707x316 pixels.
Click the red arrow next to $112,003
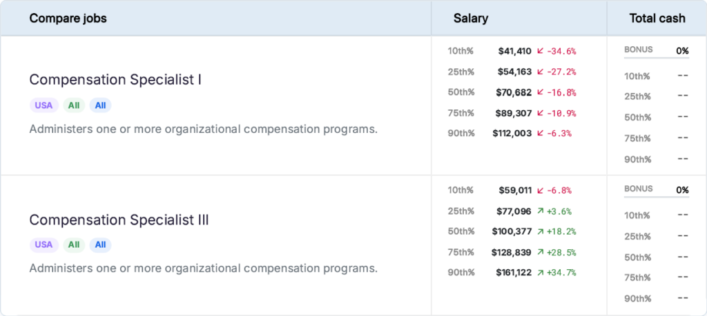click(540, 134)
